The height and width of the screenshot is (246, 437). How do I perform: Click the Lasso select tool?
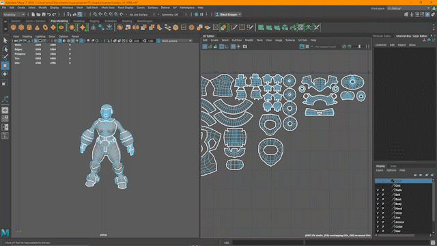coord(5,49)
